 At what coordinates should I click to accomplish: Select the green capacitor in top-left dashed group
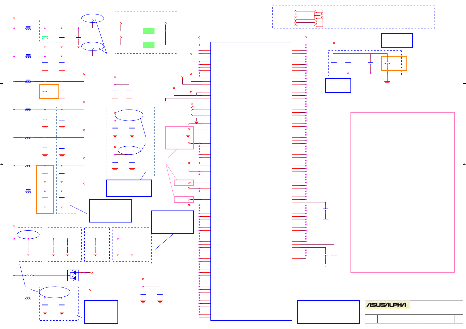(45, 37)
